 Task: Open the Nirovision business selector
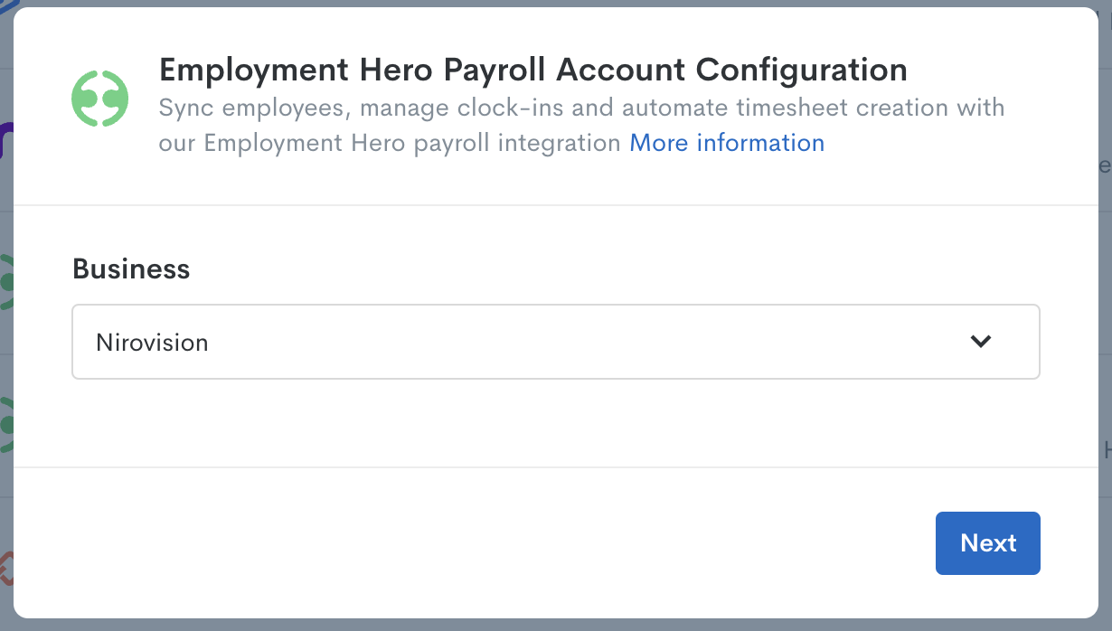pos(556,342)
